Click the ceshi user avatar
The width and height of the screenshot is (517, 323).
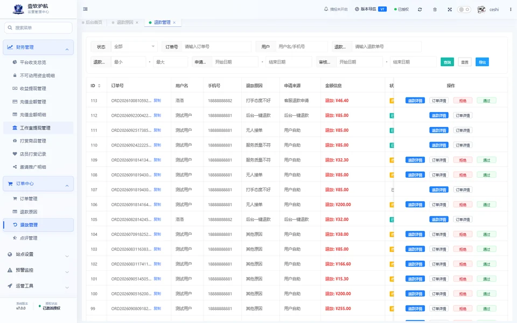click(481, 10)
